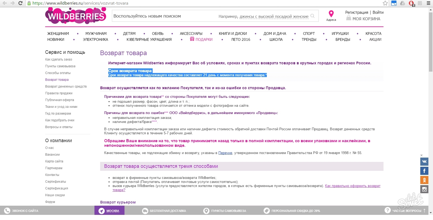Click the scroll-to-top arrow in footer bar
The width and height of the screenshot is (433, 220).
(424, 211)
